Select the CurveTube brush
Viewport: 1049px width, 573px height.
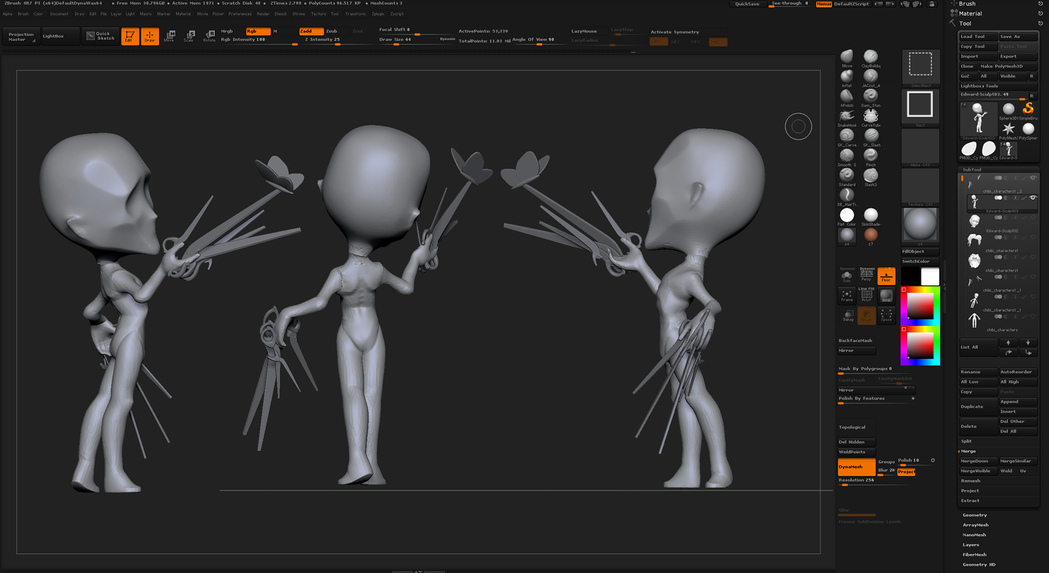pyautogui.click(x=870, y=116)
